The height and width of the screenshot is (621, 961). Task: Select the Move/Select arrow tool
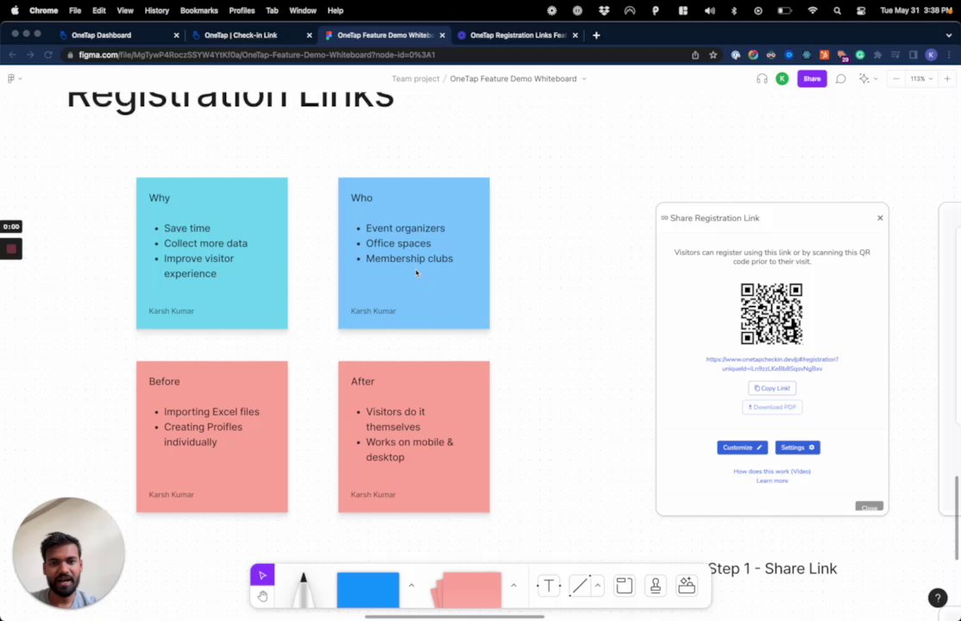click(262, 575)
